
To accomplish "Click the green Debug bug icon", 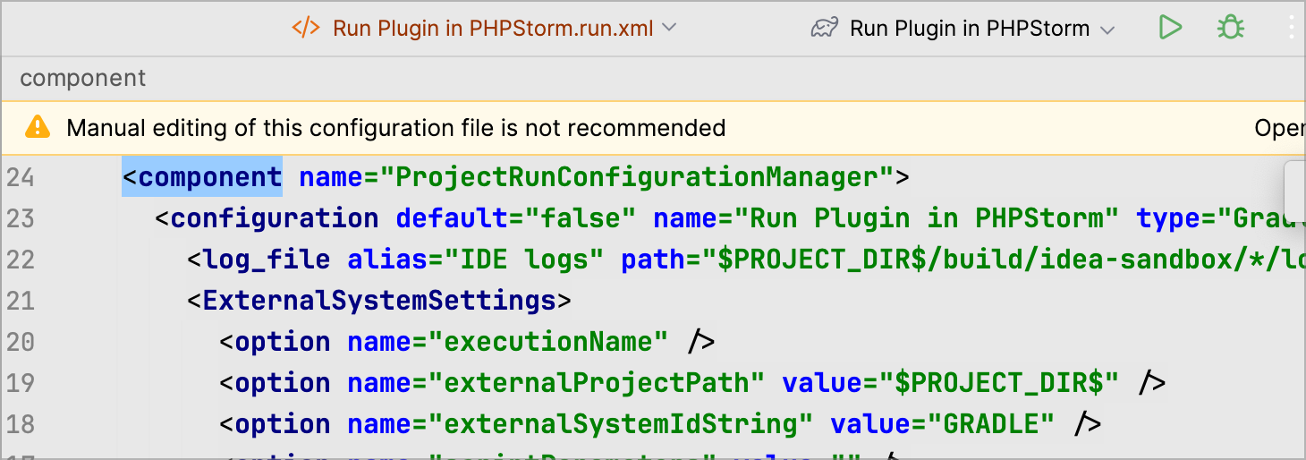I will (x=1231, y=28).
